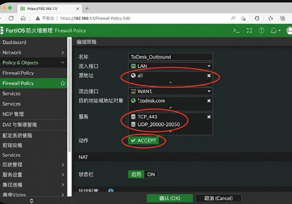Expand the 集诜�John menu above the last row
The height and width of the screenshot is (204, 292).
click(x=63, y=185)
